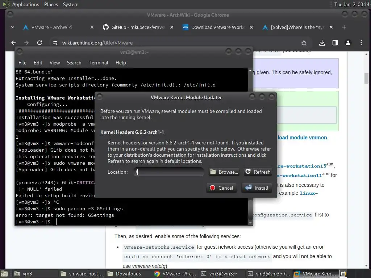Image resolution: width=371 pixels, height=278 pixels.
Task: Go back in Chrome
Action: [13, 43]
